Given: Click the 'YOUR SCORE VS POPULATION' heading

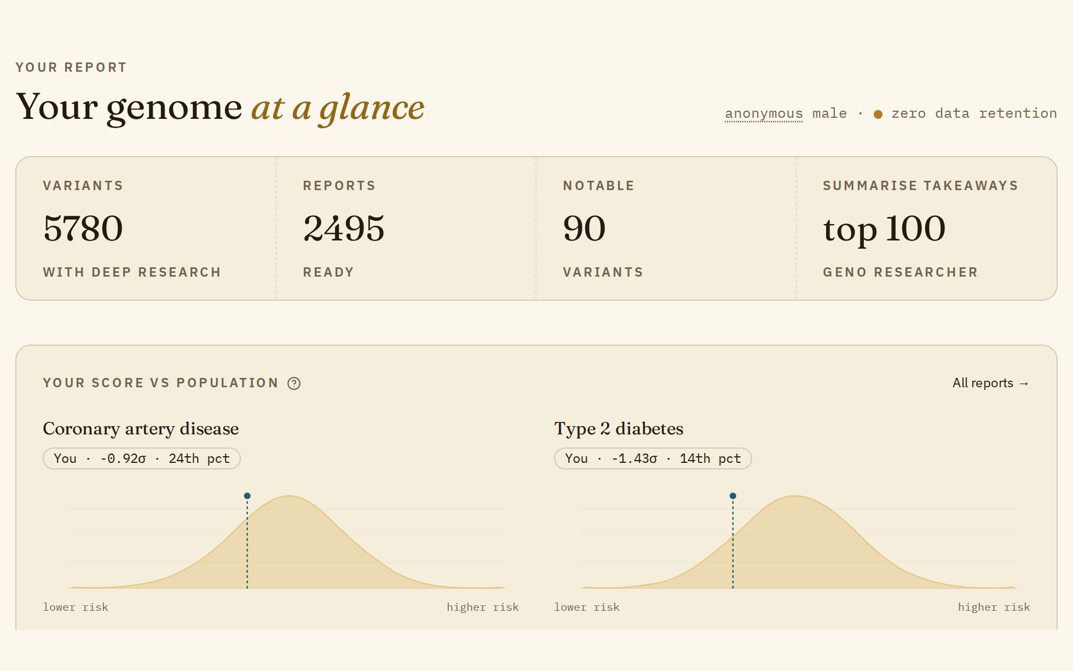Looking at the screenshot, I should 161,383.
